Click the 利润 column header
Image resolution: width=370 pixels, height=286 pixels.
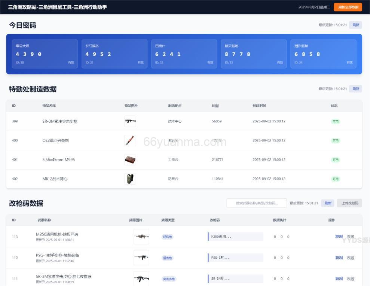click(x=215, y=106)
